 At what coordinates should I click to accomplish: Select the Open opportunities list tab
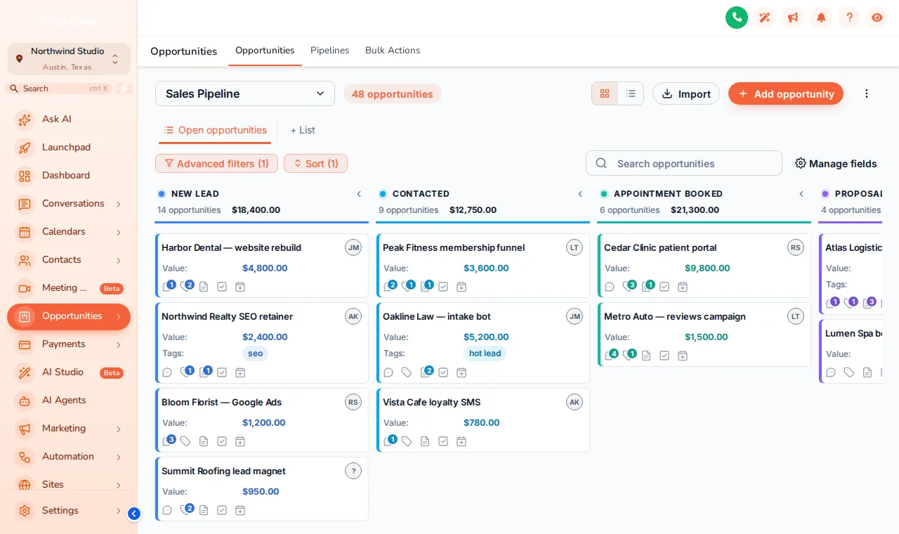215,130
